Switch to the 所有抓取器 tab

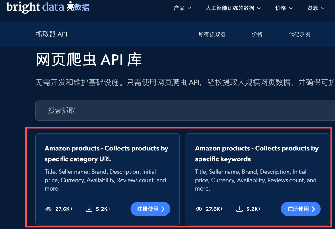click(212, 34)
